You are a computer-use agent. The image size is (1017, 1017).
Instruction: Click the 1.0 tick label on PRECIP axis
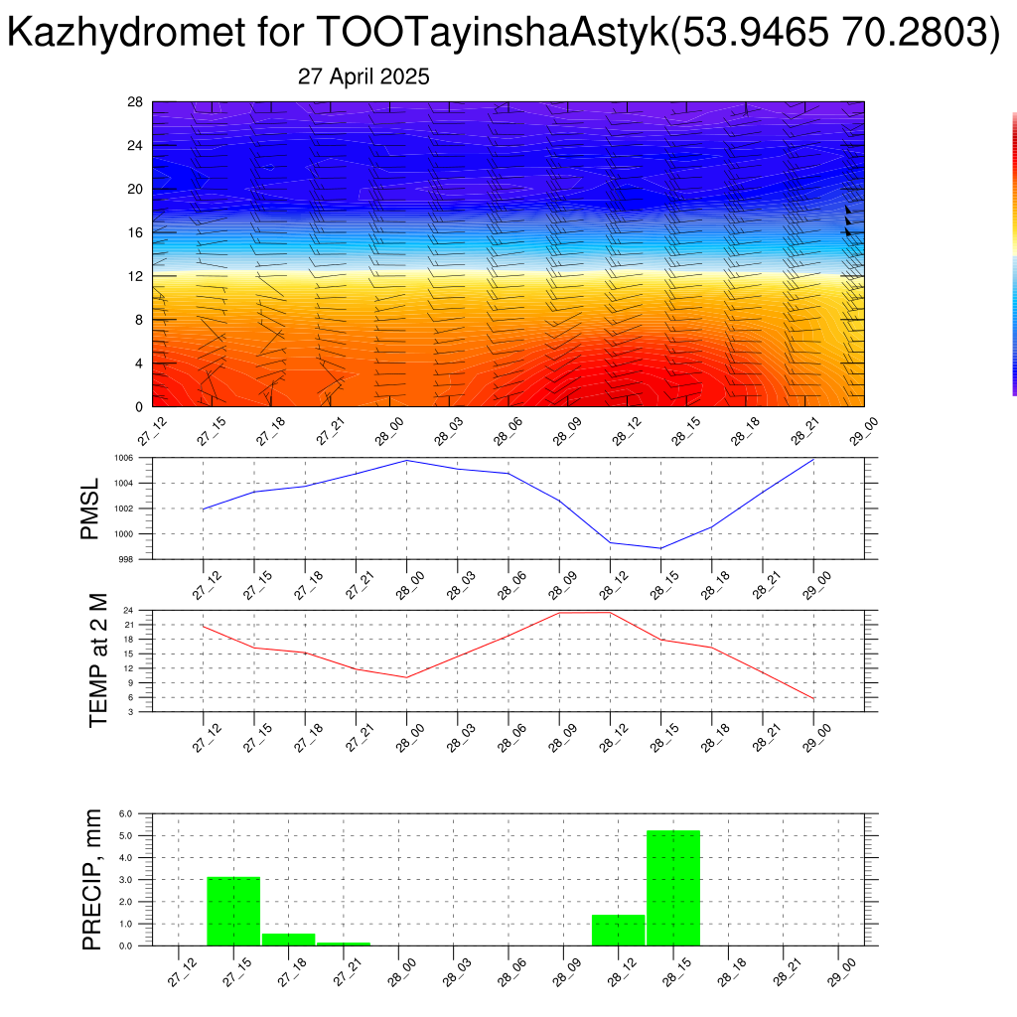126,924
